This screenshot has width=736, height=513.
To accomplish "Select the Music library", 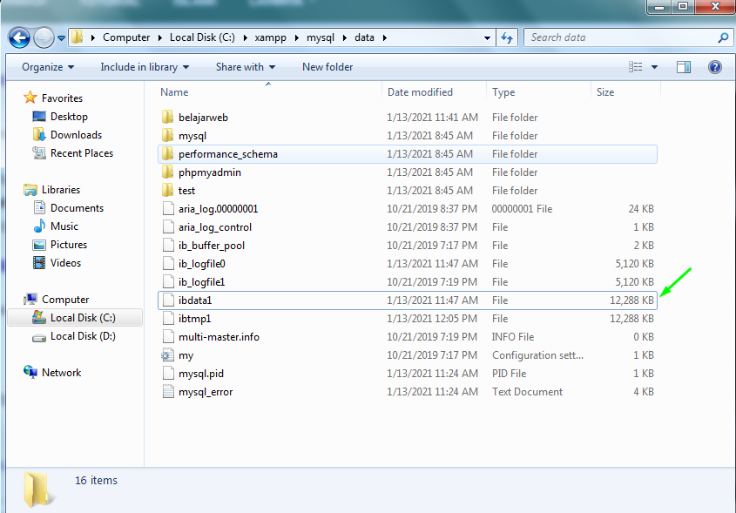I will (x=64, y=226).
